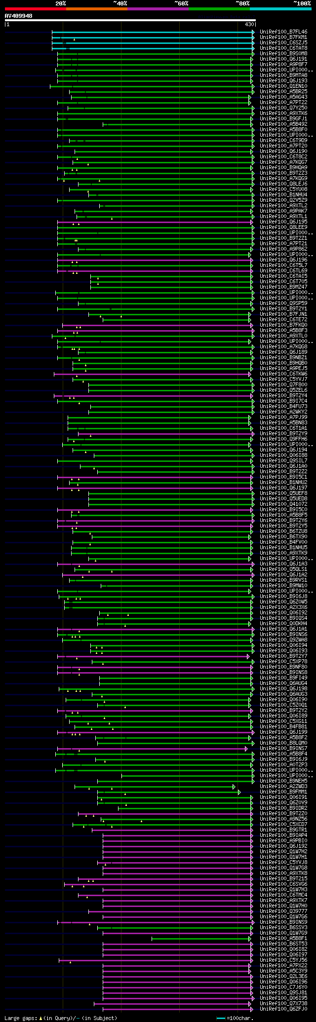Click the green ~80% identity legend segment
This screenshot has width=316, height=1022.
(x=219, y=9)
